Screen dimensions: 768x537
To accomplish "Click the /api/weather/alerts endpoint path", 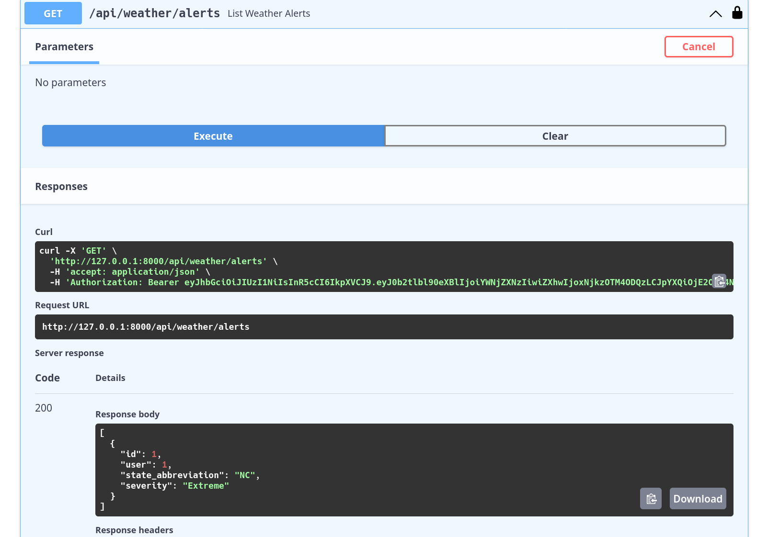I will point(154,13).
